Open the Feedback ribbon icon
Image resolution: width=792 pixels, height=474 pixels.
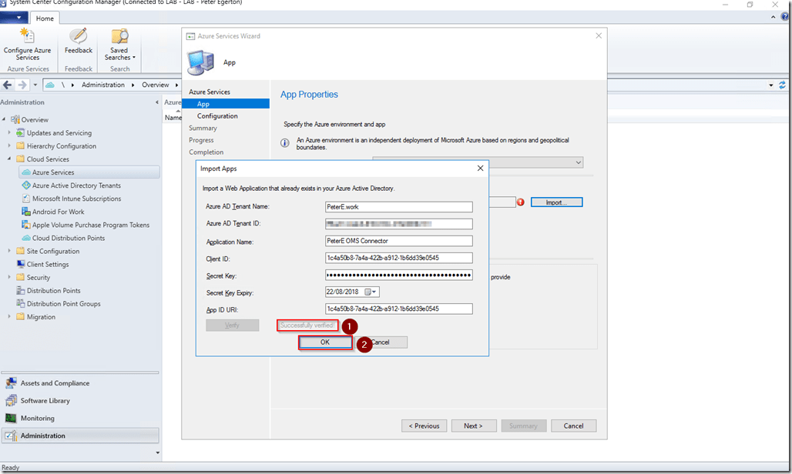(79, 42)
